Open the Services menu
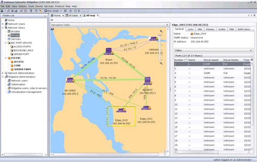257x162 pixels. 49,6
